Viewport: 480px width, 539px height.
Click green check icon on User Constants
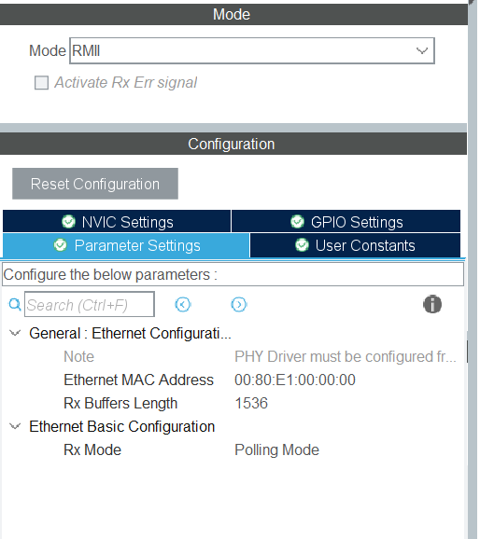302,245
